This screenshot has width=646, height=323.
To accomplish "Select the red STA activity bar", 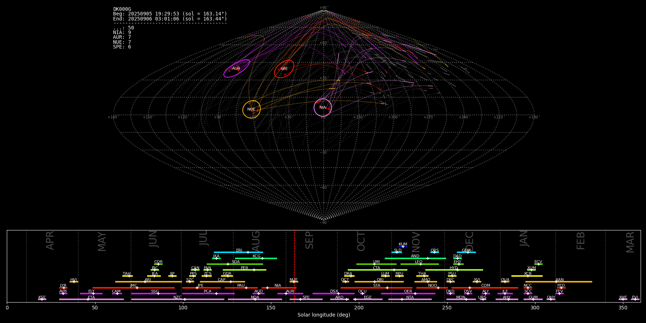I will tap(376, 288).
